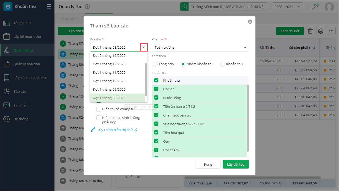Click the school house icon

click(184, 7)
